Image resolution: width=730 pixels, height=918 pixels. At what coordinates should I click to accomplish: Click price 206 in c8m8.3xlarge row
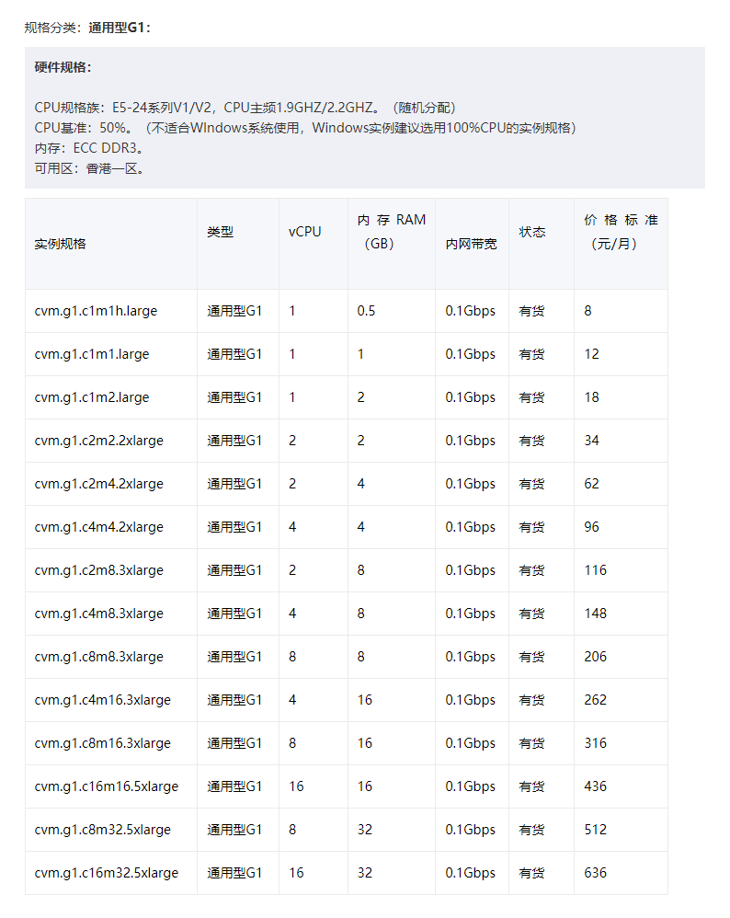(596, 657)
